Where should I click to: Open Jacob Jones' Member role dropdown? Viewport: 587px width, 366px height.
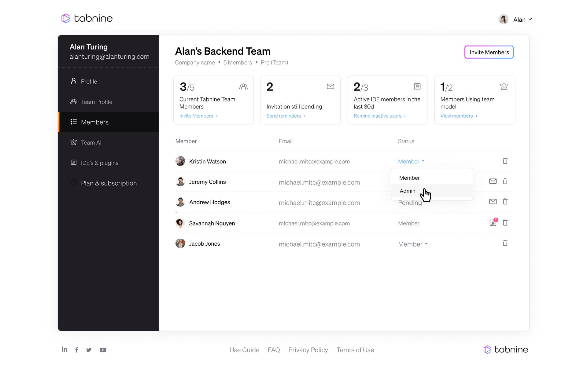coord(412,244)
